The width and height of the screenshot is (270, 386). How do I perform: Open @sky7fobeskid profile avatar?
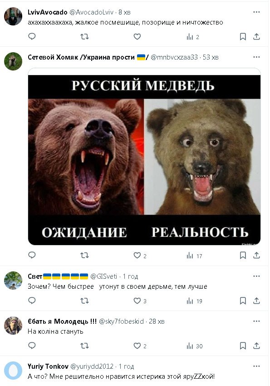[x=13, y=326]
